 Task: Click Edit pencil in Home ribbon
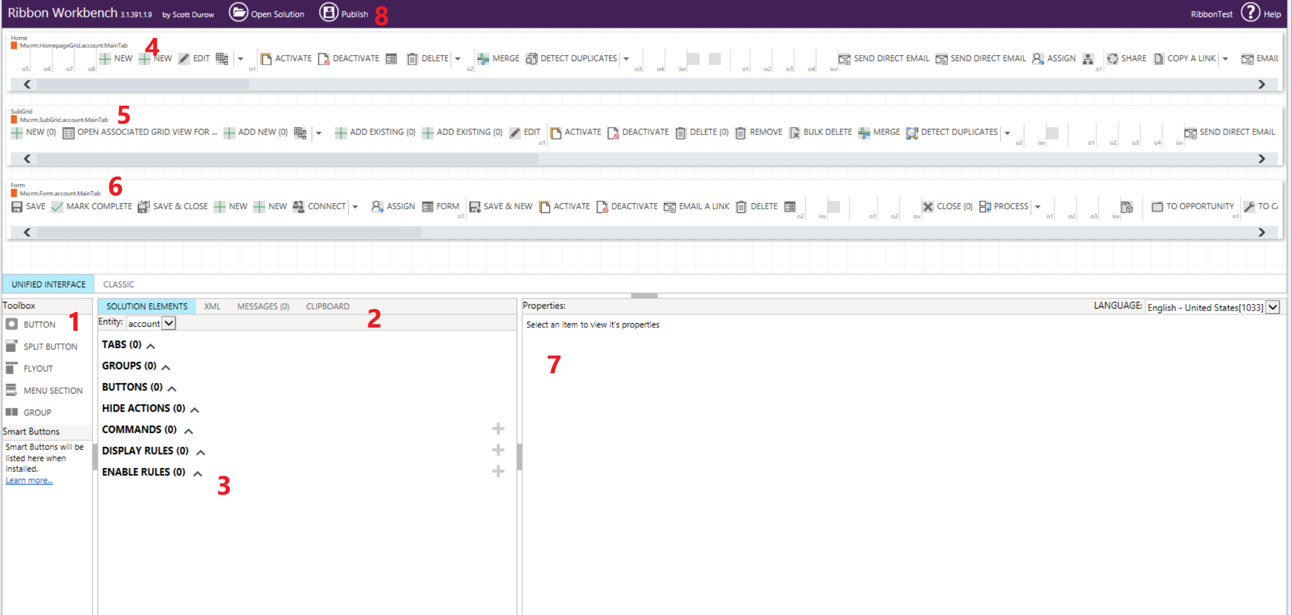point(184,59)
